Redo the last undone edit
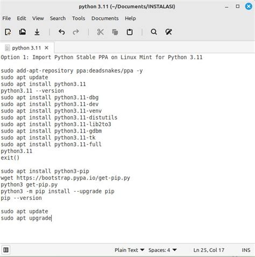Screen dimensions: 255x257 click(x=76, y=32)
